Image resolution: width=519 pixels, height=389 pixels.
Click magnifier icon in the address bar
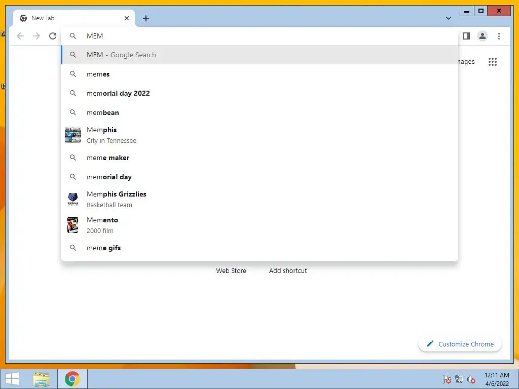[x=73, y=36]
